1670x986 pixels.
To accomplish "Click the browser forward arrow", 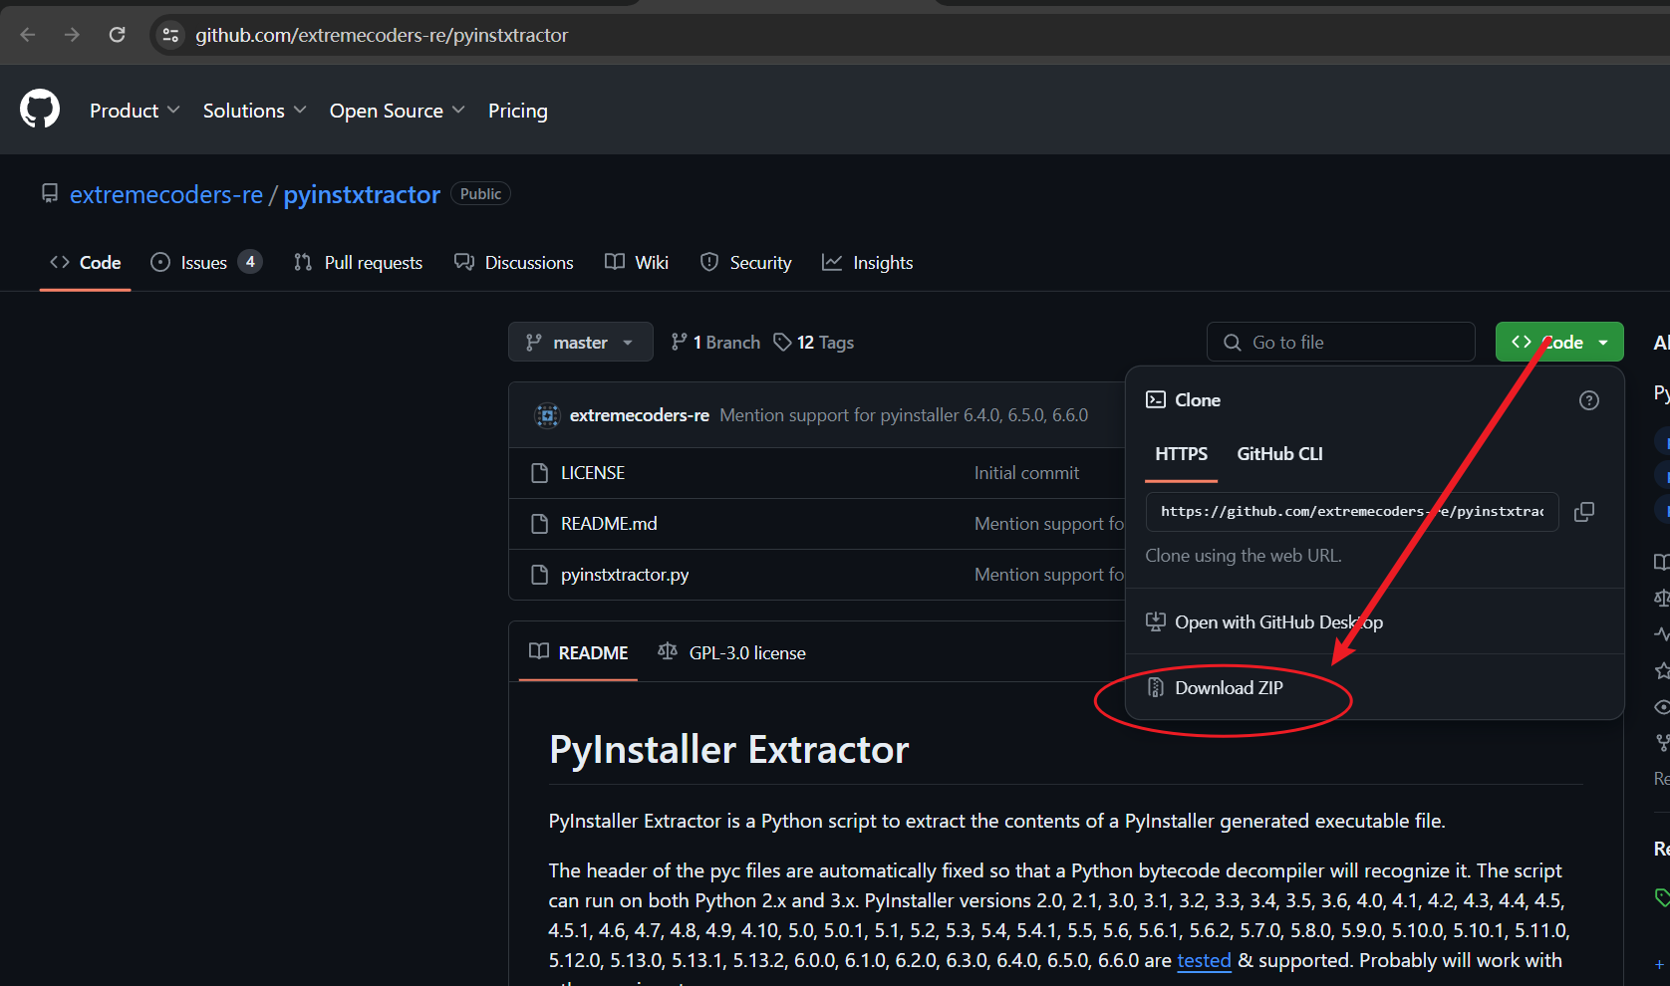I will click(x=72, y=35).
